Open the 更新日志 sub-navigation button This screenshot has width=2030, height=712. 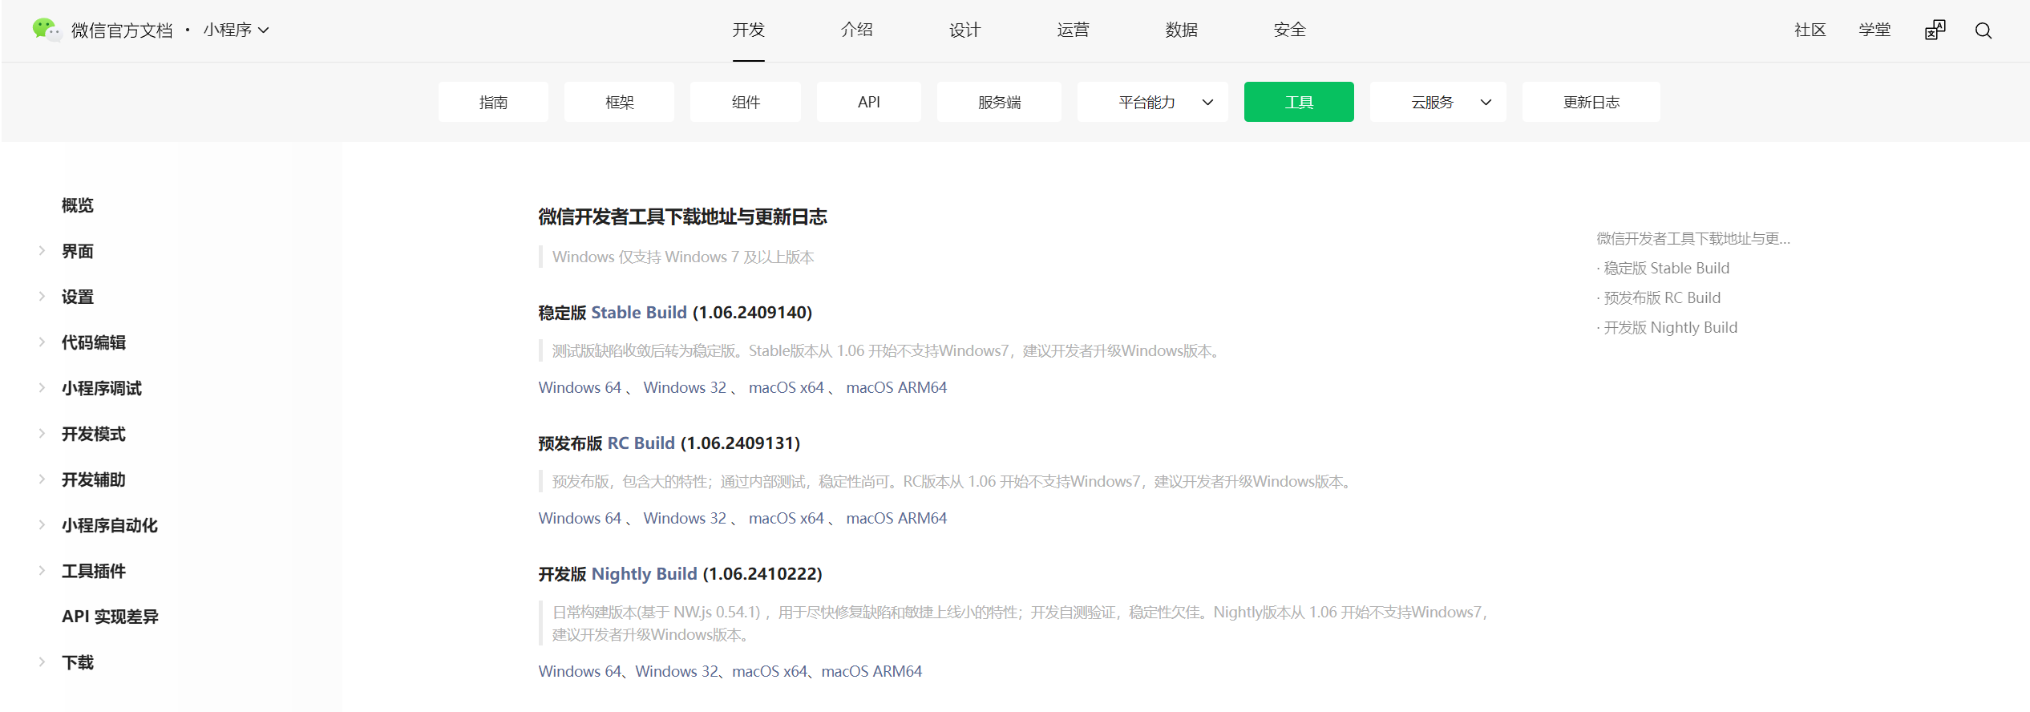[x=1591, y=102]
